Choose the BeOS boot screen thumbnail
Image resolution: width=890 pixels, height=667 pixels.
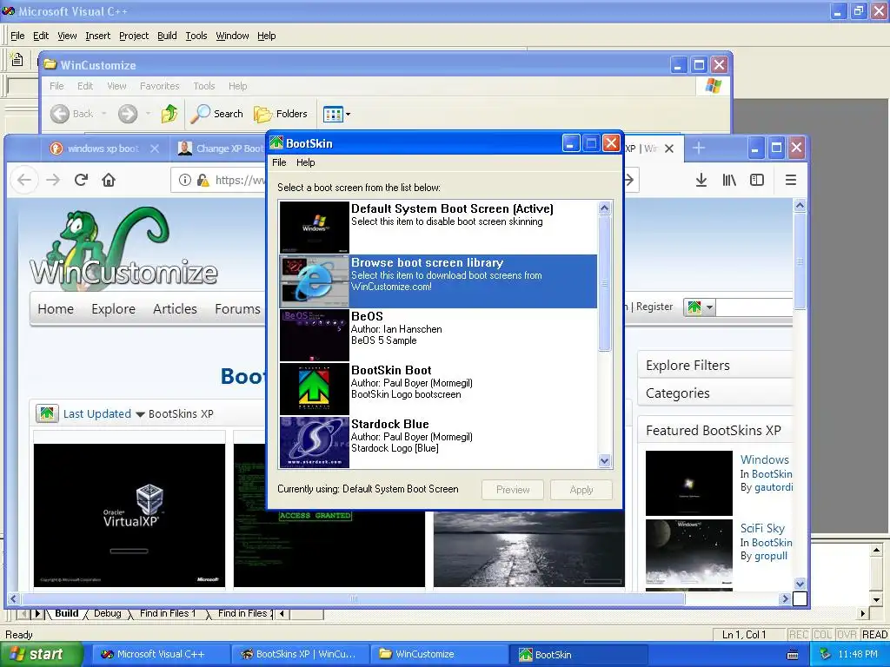click(314, 334)
